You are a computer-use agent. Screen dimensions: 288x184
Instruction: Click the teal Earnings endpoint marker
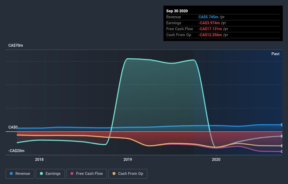pos(282,136)
